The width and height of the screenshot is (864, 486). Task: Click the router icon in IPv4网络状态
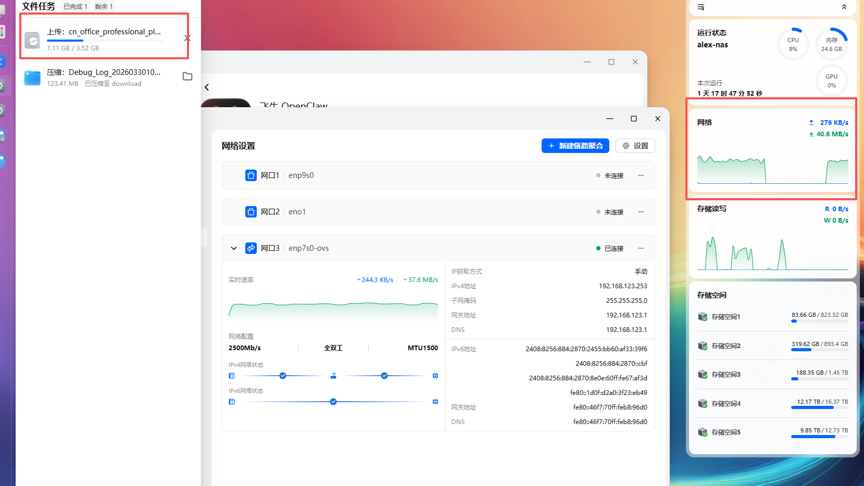click(x=333, y=376)
